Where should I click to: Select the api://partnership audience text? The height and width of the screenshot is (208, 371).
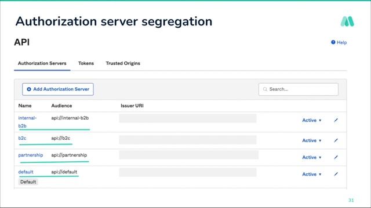pos(69,155)
